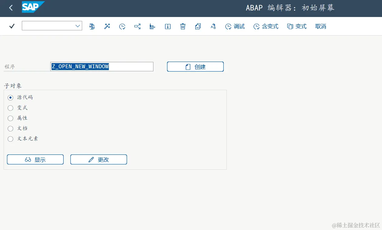Open variants with the 变式 toolbar button
Viewport: 382px width, 230px height.
click(x=297, y=26)
